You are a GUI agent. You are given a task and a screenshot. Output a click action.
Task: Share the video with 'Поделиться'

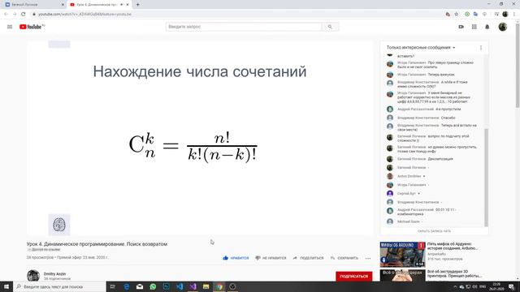[308, 258]
